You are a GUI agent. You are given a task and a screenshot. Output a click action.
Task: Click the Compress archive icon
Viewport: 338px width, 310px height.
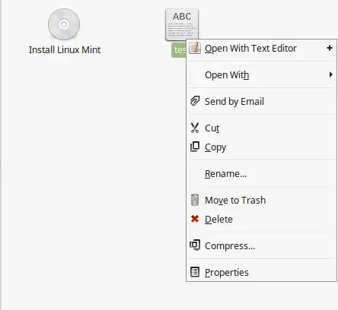pos(195,245)
